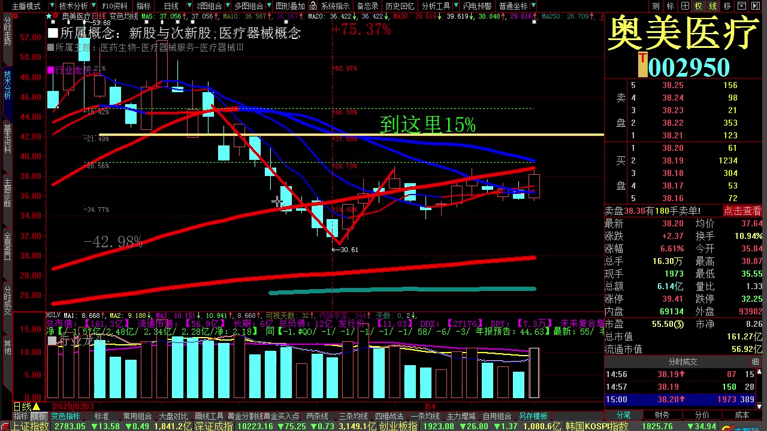Click the white checkbox before 所属概念
The image size is (767, 431).
(53, 33)
